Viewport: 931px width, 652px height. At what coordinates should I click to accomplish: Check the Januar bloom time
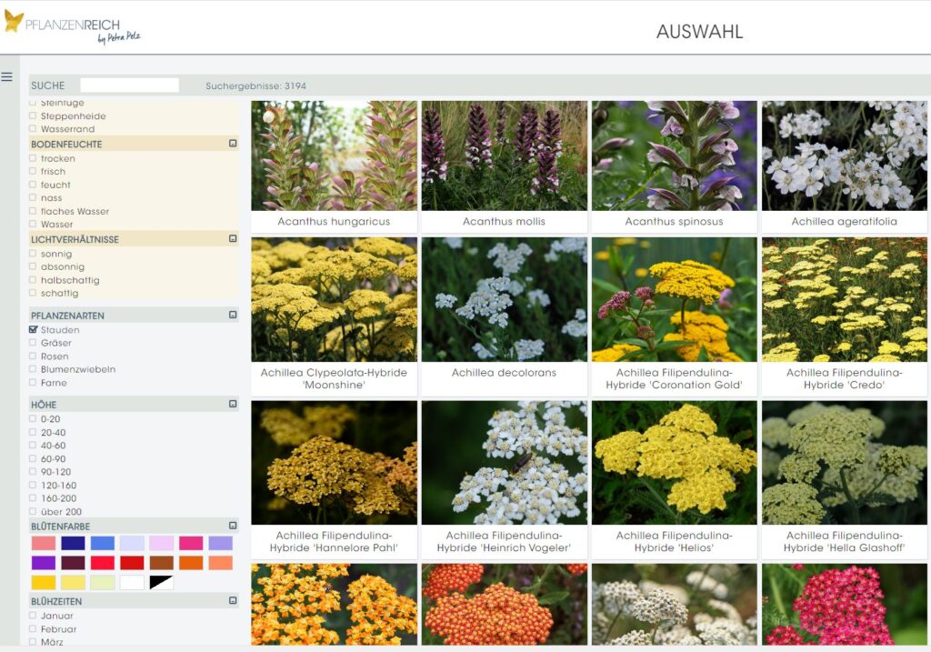pos(33,616)
